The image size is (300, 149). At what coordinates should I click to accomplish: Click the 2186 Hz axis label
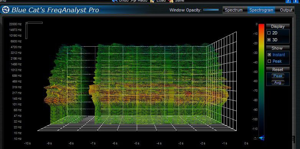tap(16, 58)
